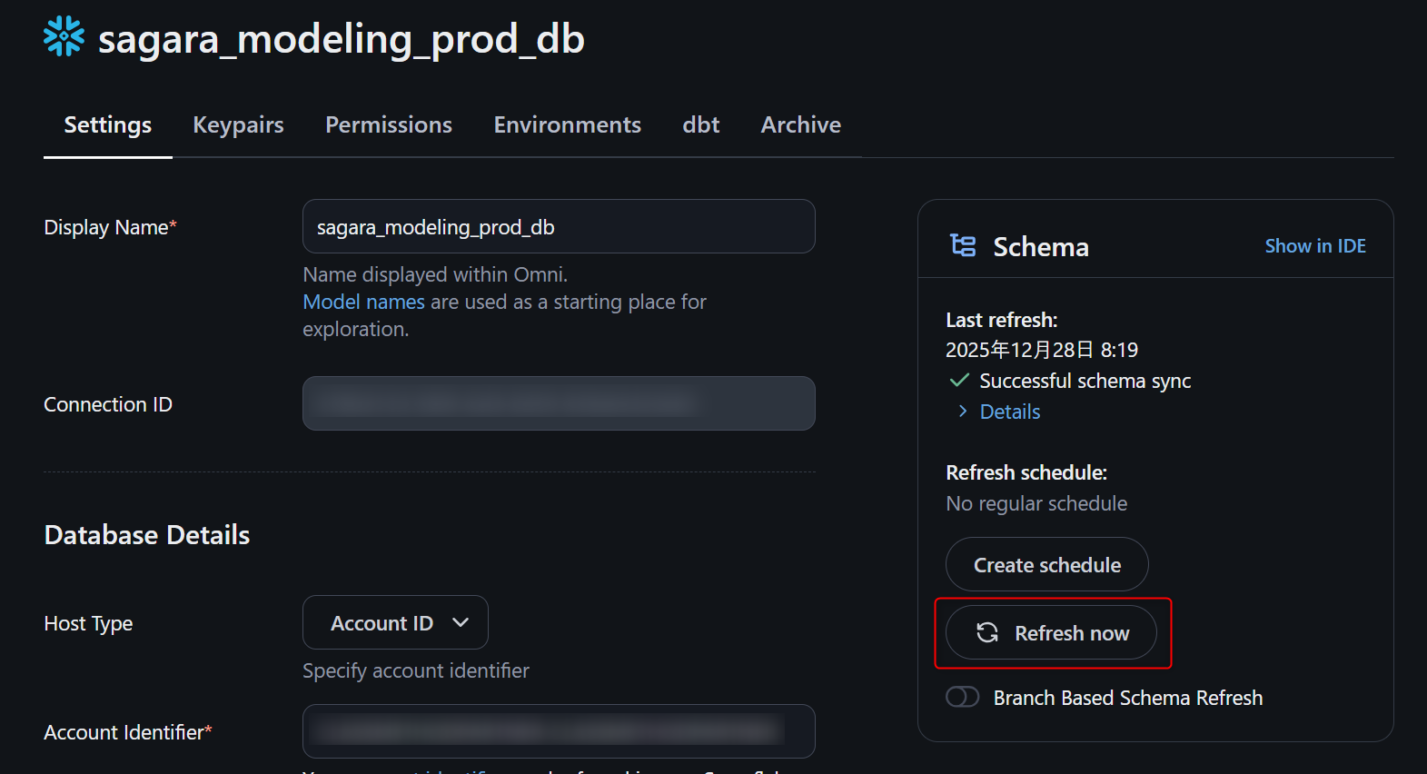Switch to the Keypairs tab

tap(238, 124)
